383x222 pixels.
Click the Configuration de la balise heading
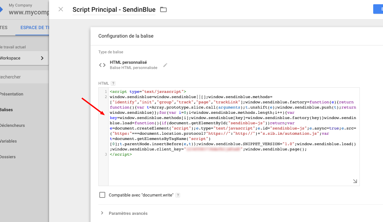coord(126,36)
